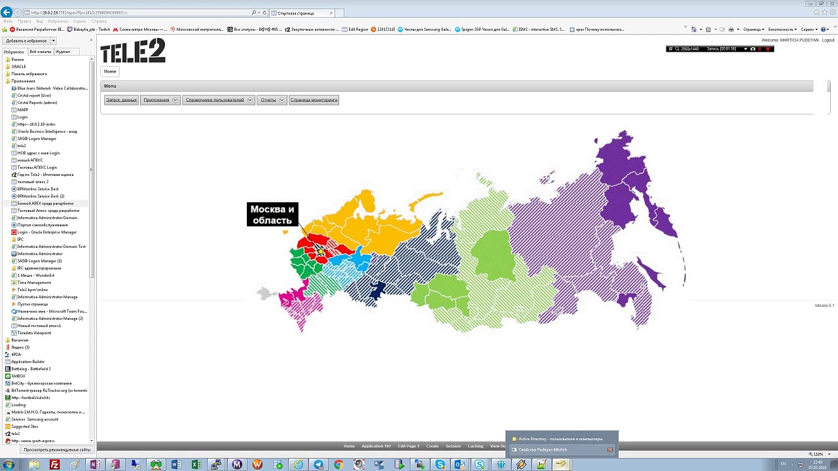Click the yellow northwest map region
Viewport: 838px width, 471px height.
(367, 226)
